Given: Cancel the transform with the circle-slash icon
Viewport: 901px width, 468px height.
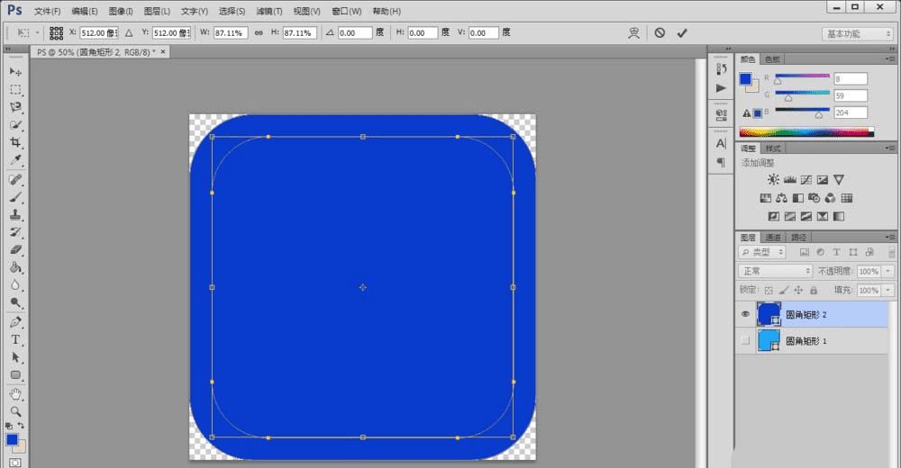Looking at the screenshot, I should point(660,32).
